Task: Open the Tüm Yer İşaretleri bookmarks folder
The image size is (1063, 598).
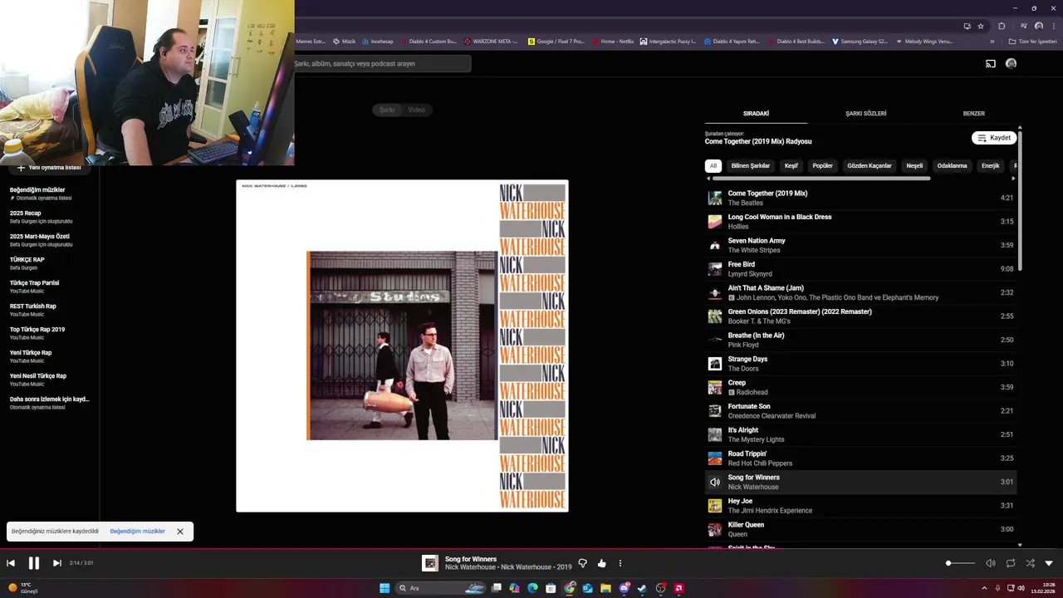Action: 1032,42
